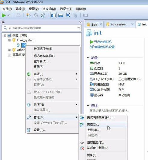Toggle the library sidebar view icon

[53, 15]
